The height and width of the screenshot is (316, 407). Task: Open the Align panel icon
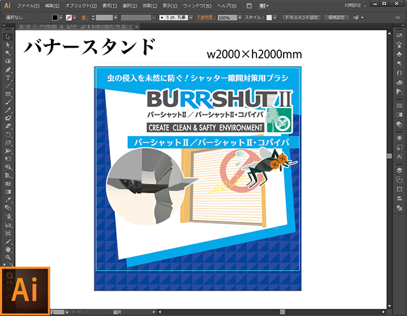[399, 198]
